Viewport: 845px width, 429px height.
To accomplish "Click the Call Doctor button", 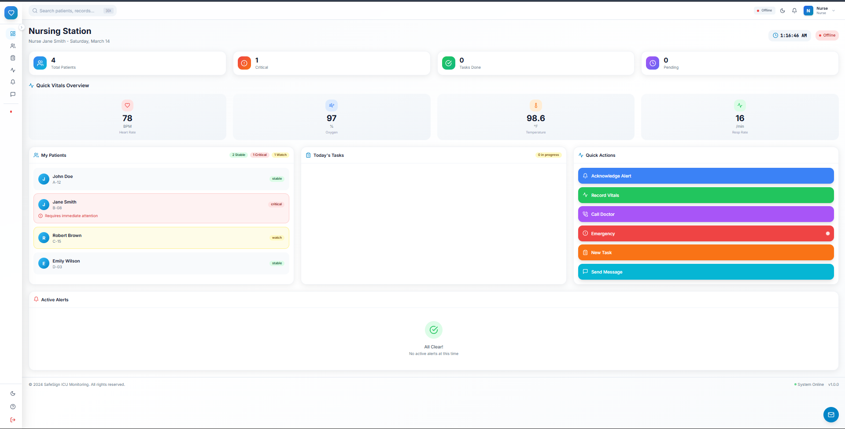I will click(x=706, y=214).
